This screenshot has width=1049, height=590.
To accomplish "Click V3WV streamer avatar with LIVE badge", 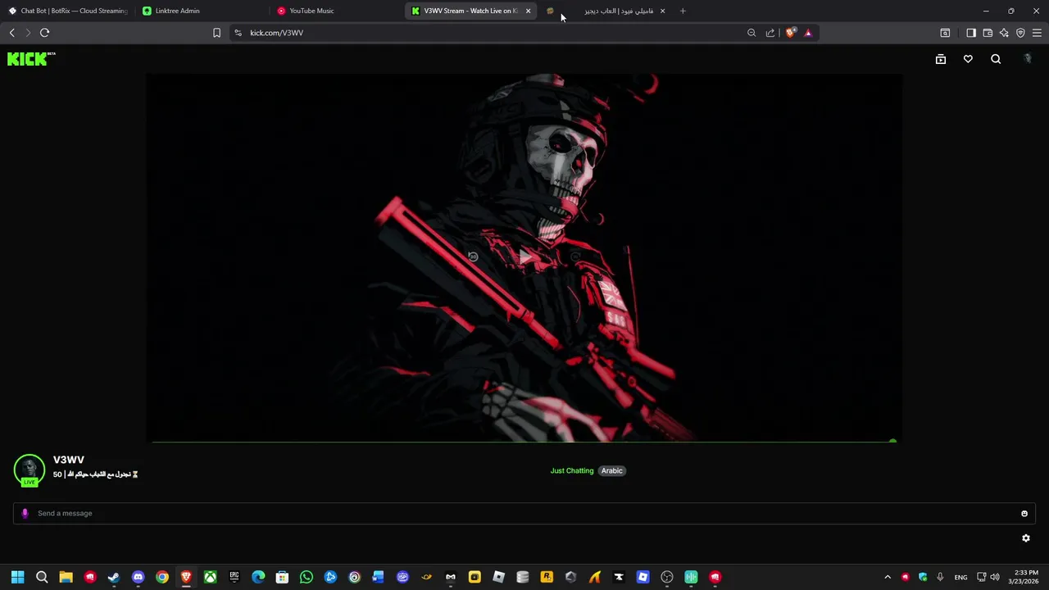I will coord(30,470).
